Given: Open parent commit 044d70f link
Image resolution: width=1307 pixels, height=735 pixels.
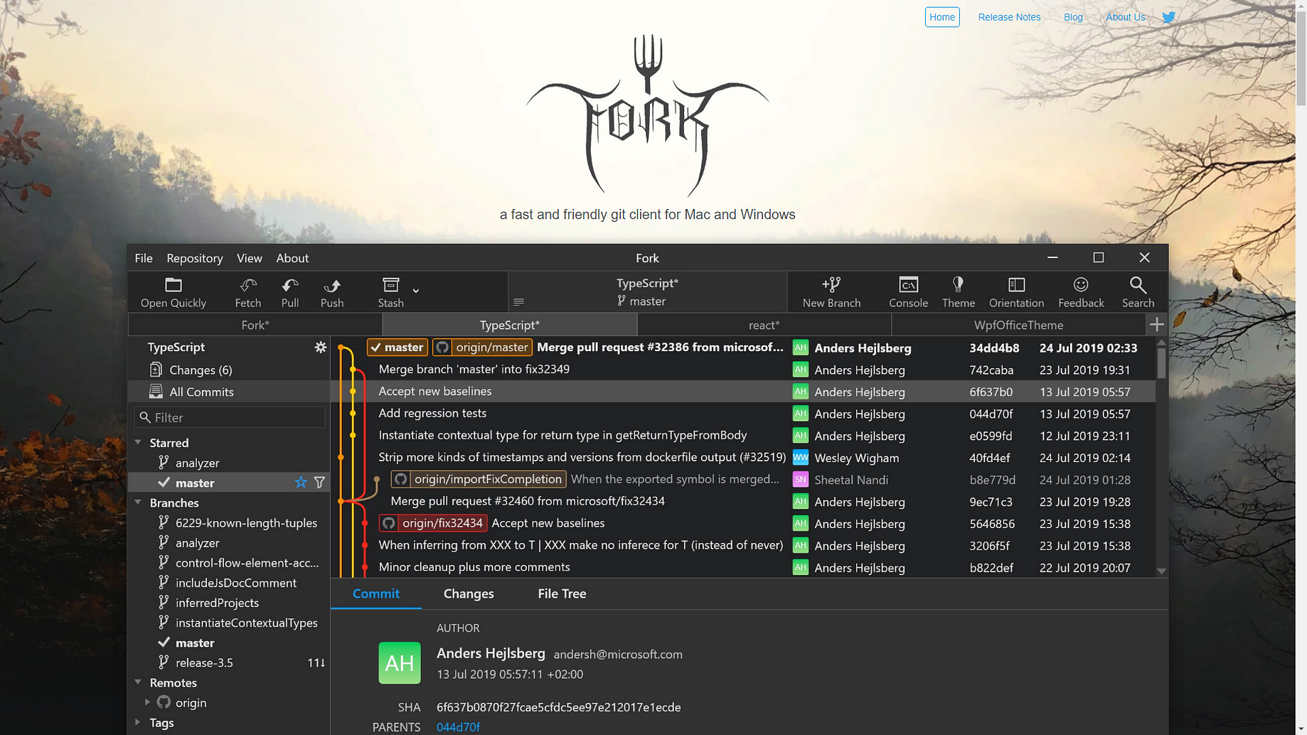Looking at the screenshot, I should 458,726.
